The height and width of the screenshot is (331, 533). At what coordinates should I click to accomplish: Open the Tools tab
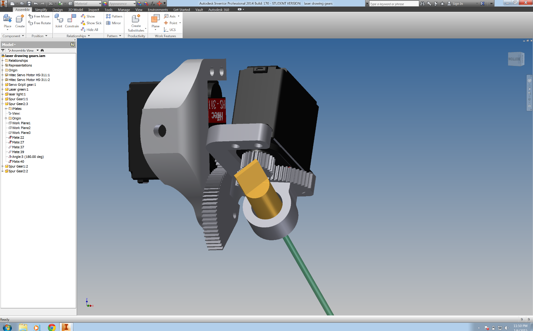tap(109, 10)
